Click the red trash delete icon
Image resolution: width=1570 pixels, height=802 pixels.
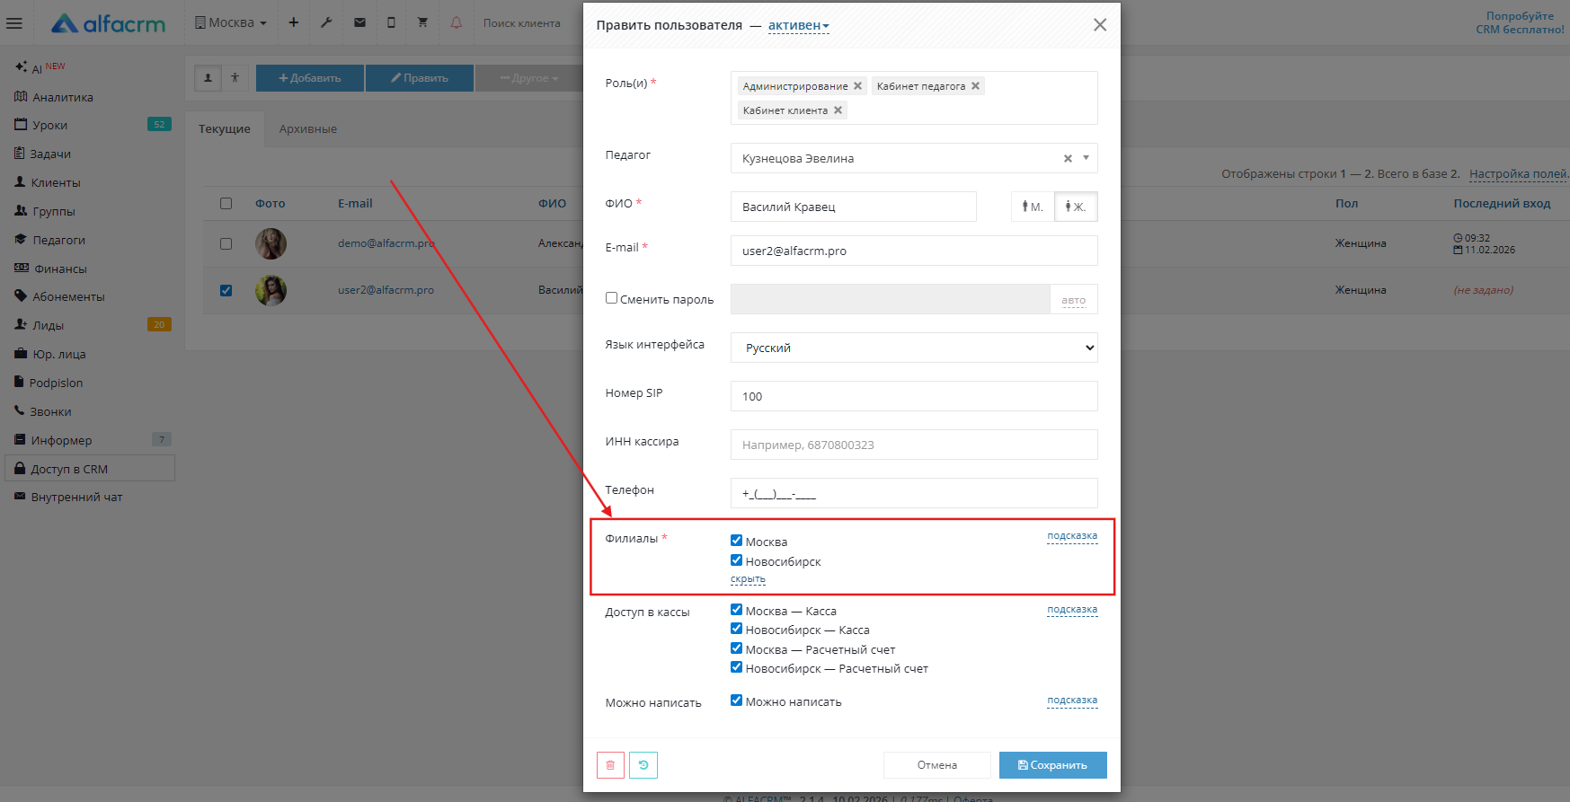pos(610,765)
